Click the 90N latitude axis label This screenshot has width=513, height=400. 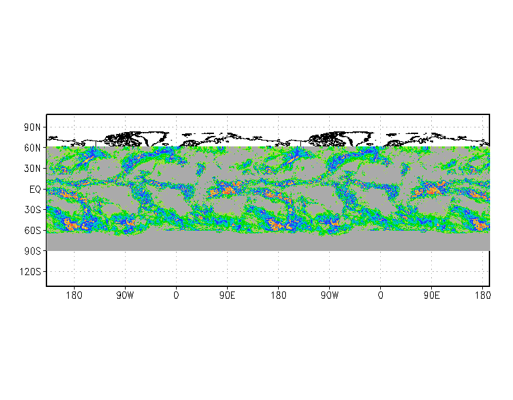pyautogui.click(x=33, y=127)
